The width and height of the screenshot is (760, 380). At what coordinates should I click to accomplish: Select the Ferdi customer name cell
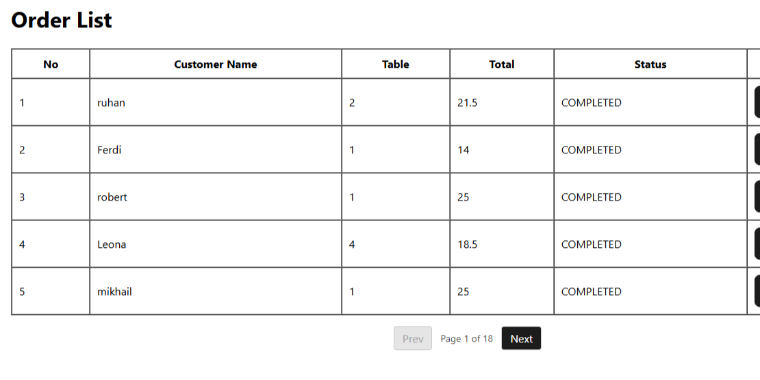[x=110, y=150]
